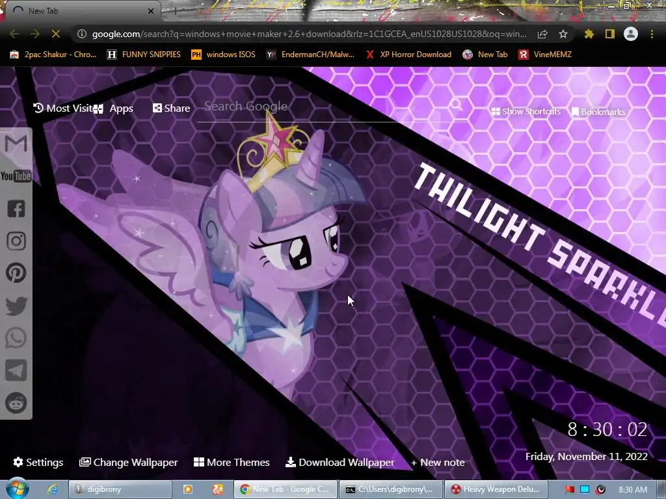Close the New Tab tab
Viewport: 666px width, 499px height.
[x=151, y=11]
